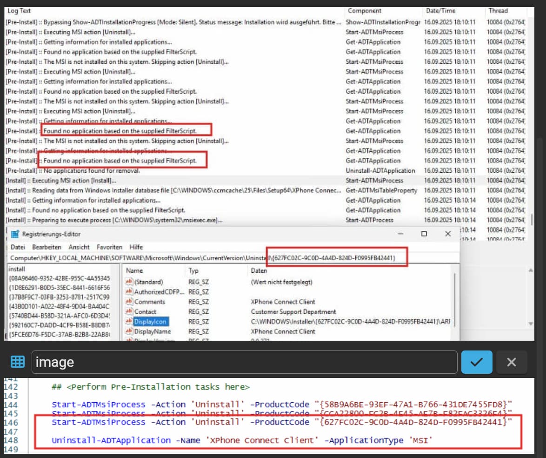The height and width of the screenshot is (458, 546).
Task: Click the string icon next to Contact
Action: tap(129, 311)
